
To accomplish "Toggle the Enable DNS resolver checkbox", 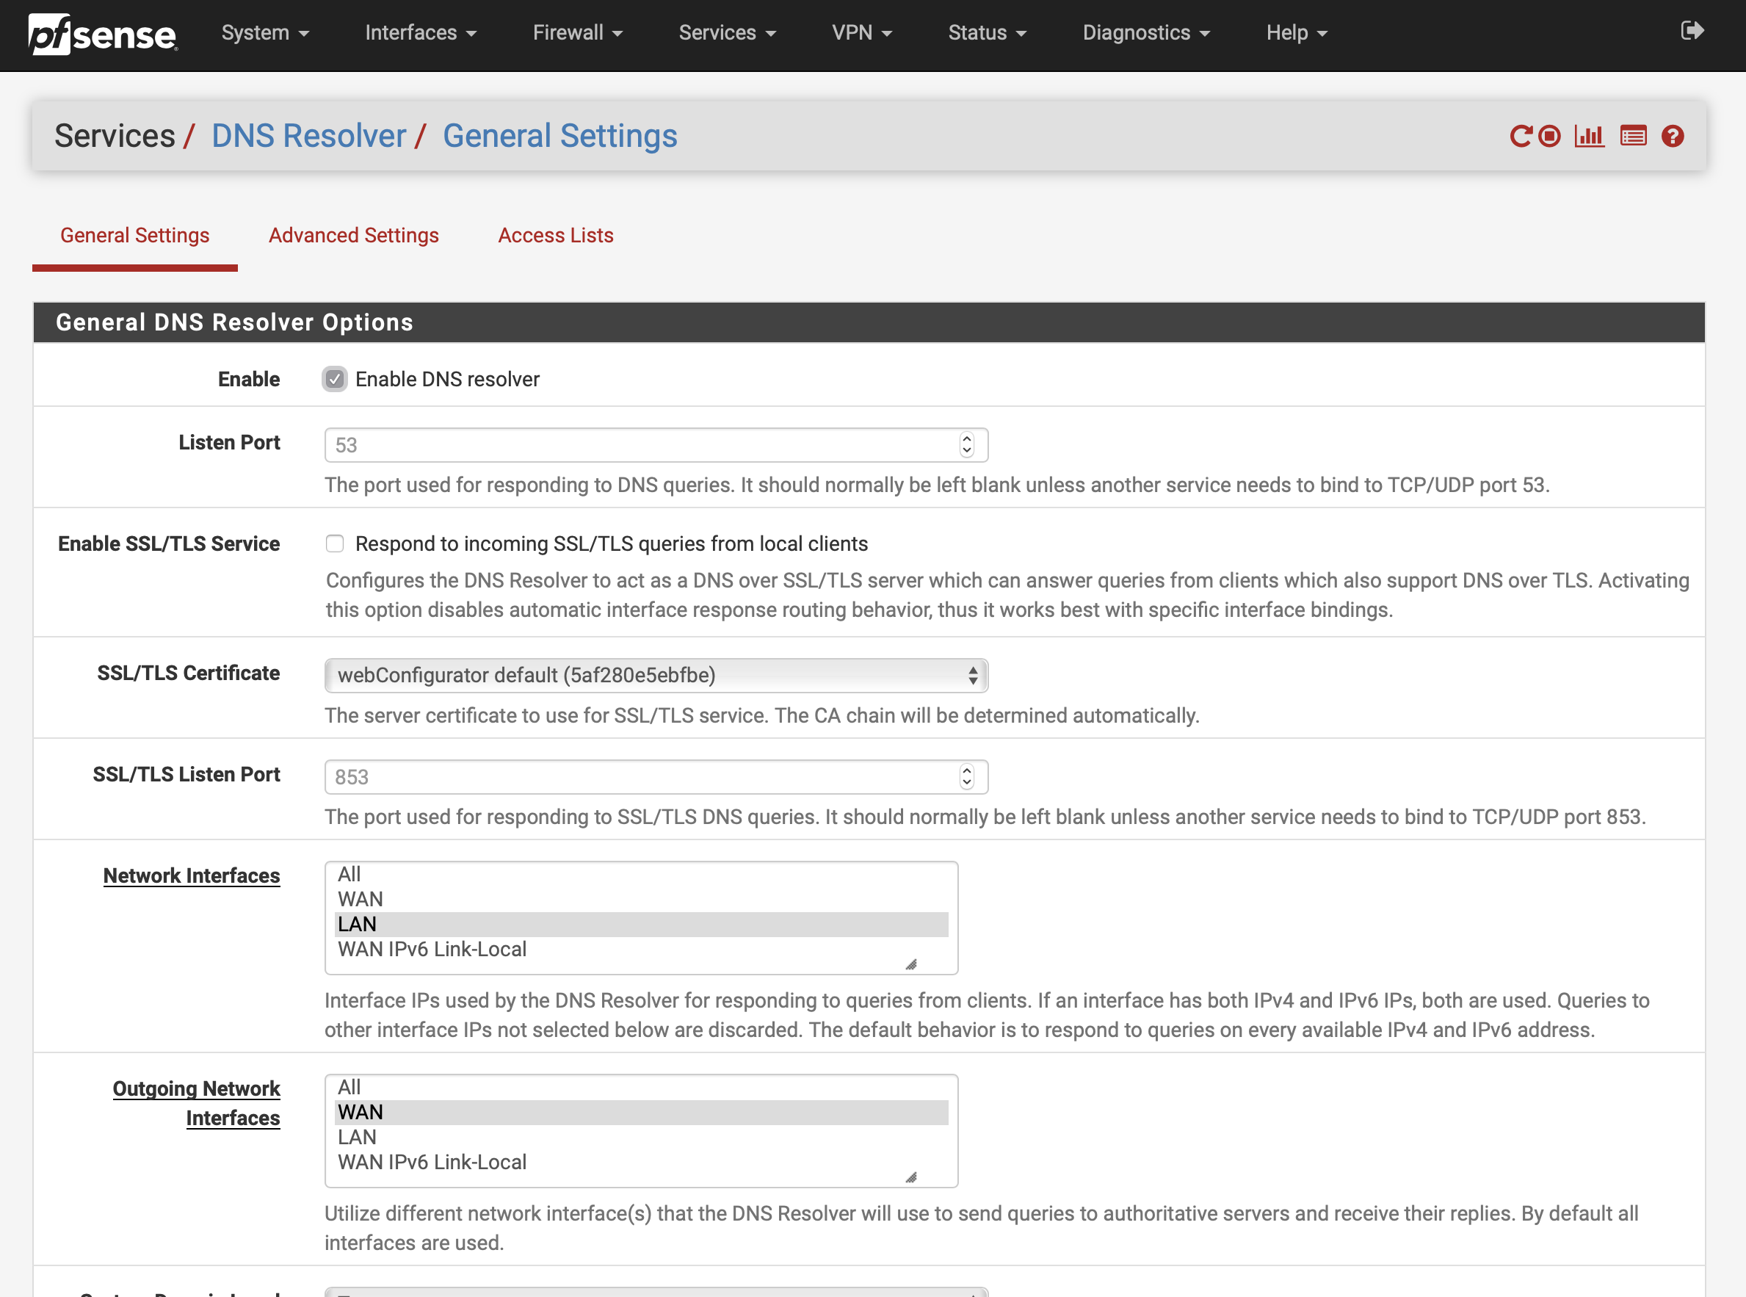I will click(335, 379).
